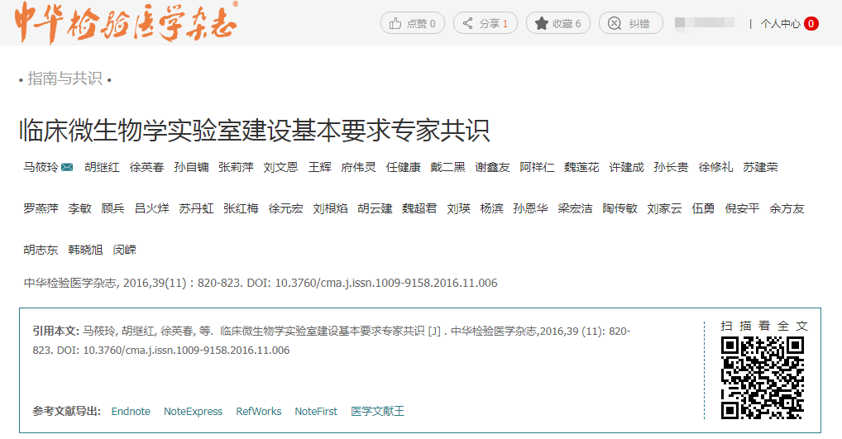Viewport: 842px width, 439px height.
Task: Click the article DOI citation line
Action: [x=261, y=283]
